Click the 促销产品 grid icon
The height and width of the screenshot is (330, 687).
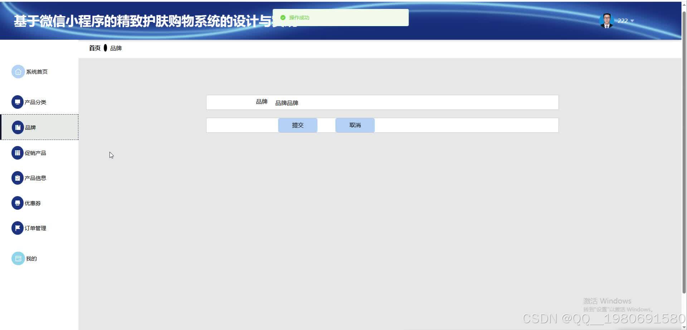(18, 152)
